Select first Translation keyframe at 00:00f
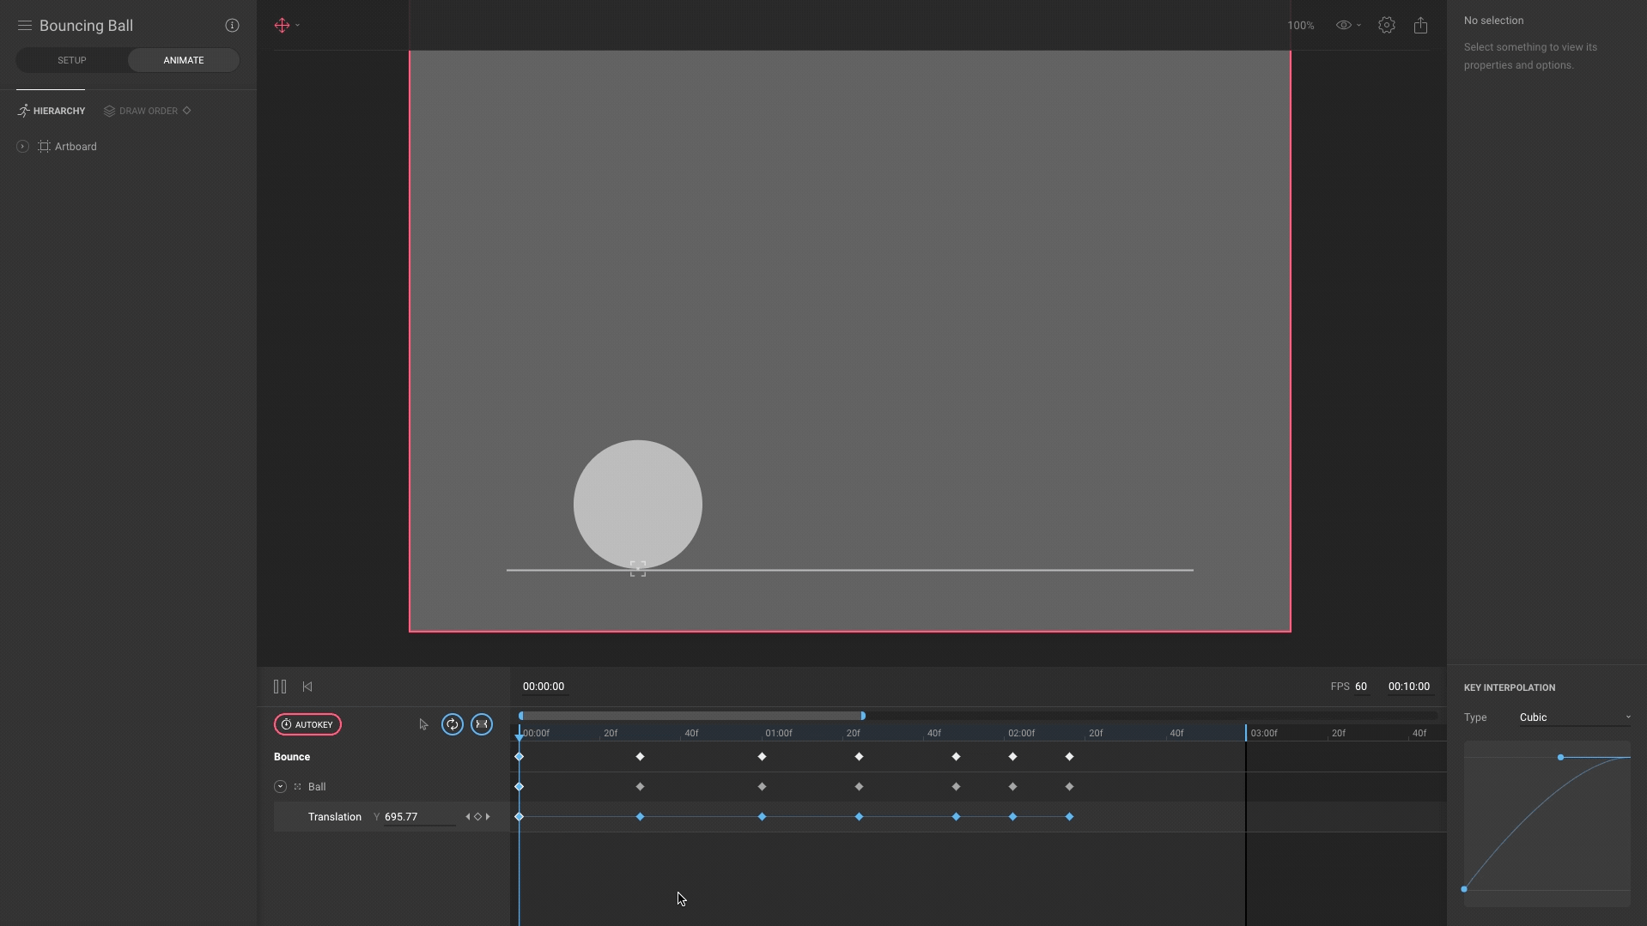 pos(519,817)
